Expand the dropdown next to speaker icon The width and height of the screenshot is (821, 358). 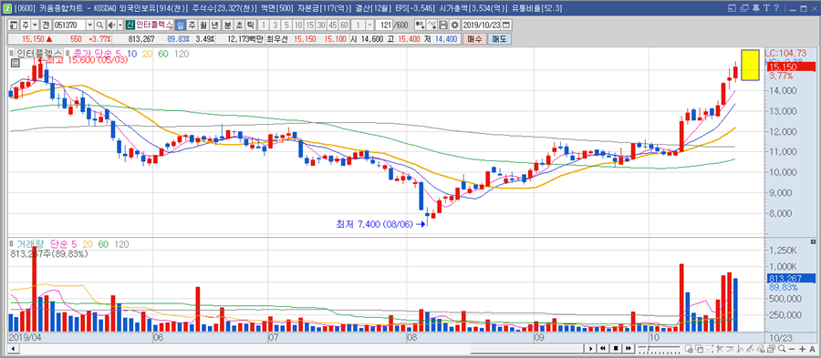pyautogui.click(x=120, y=26)
